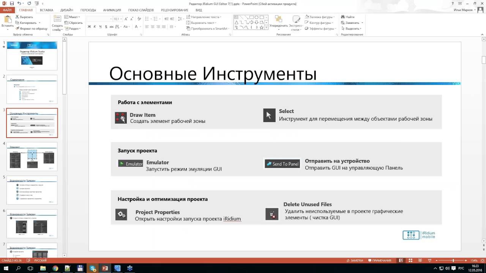
Task: Redo the last action
Action: pyautogui.click(x=29, y=3)
